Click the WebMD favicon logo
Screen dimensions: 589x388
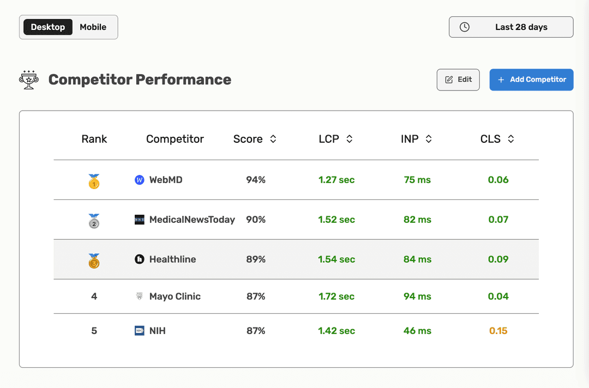pyautogui.click(x=140, y=179)
